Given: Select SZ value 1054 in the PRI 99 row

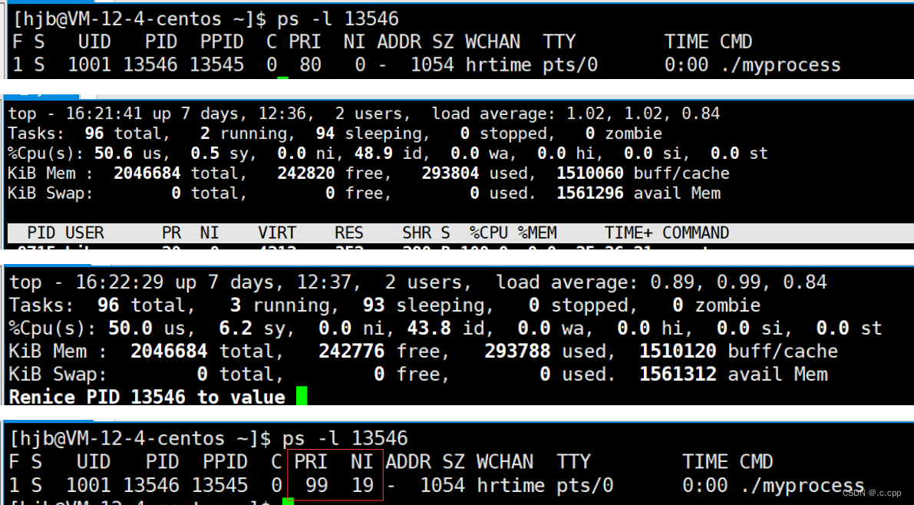Looking at the screenshot, I should [x=443, y=485].
